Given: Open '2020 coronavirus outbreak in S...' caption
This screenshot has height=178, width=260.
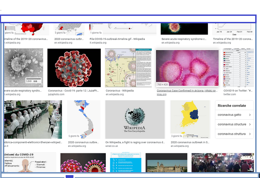Looking at the screenshot, I should [x=190, y=142].
